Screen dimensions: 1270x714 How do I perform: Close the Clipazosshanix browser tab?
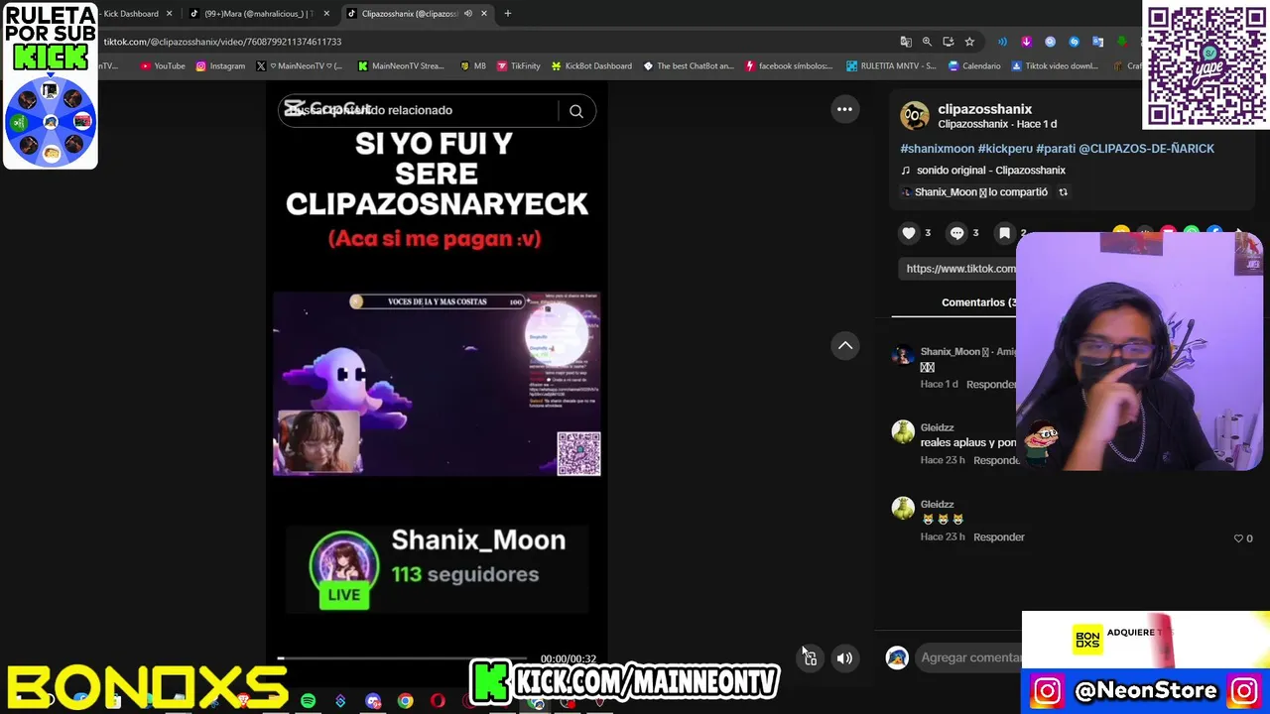click(484, 14)
